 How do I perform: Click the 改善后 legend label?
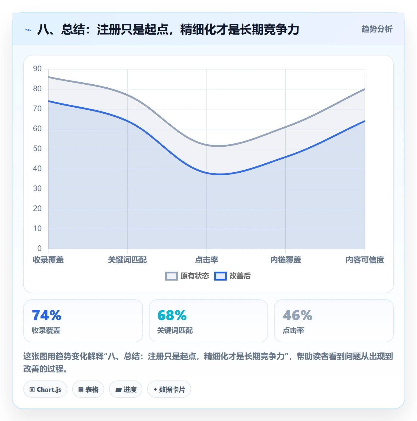pyautogui.click(x=240, y=276)
